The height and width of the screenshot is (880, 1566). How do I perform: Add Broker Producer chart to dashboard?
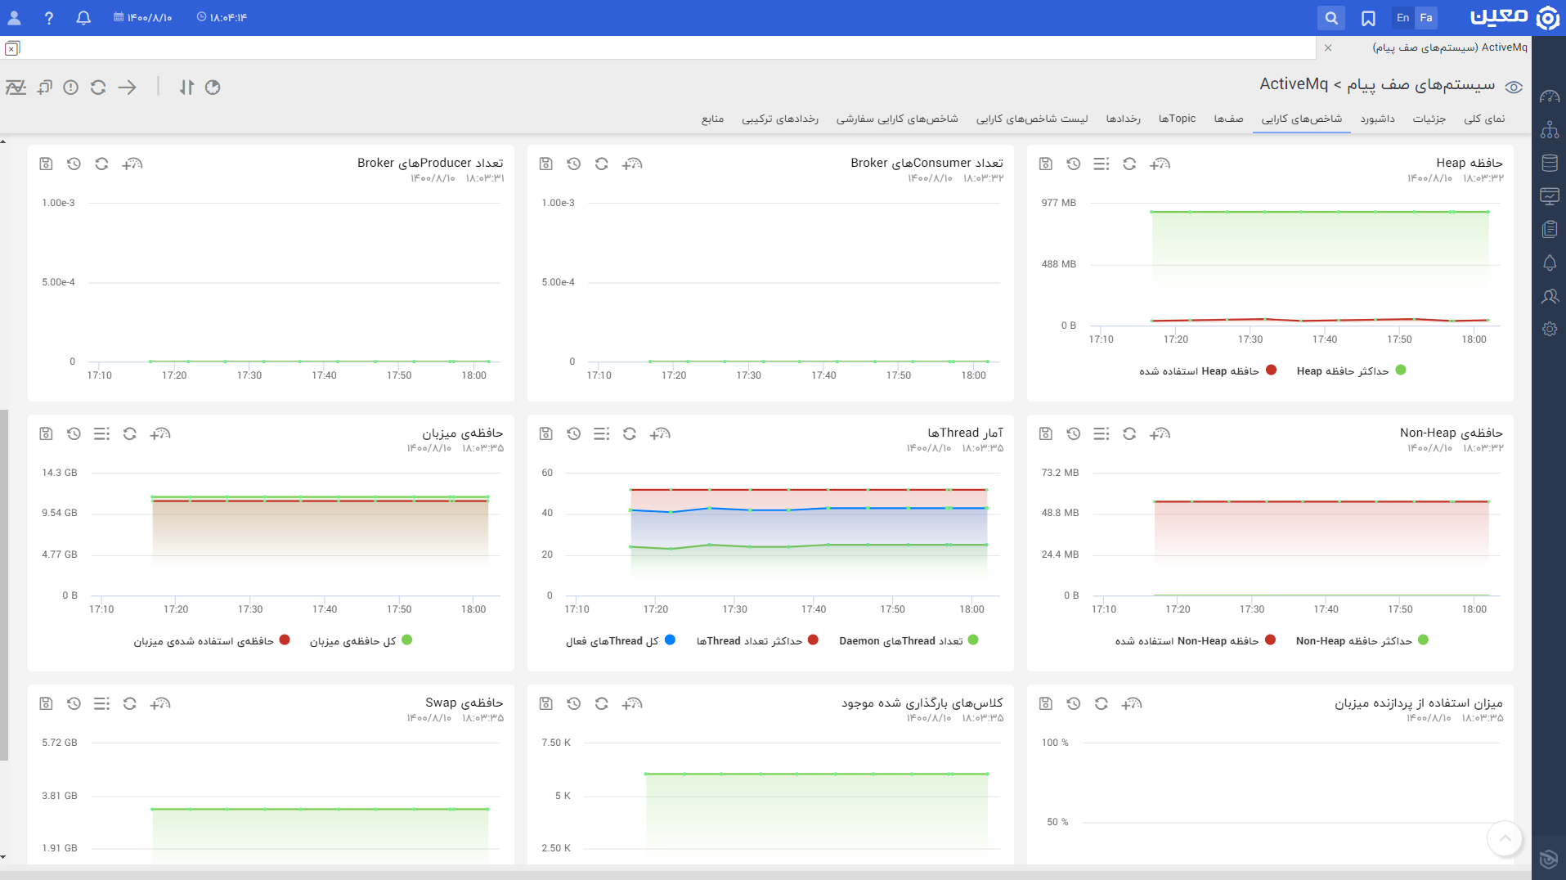click(132, 164)
